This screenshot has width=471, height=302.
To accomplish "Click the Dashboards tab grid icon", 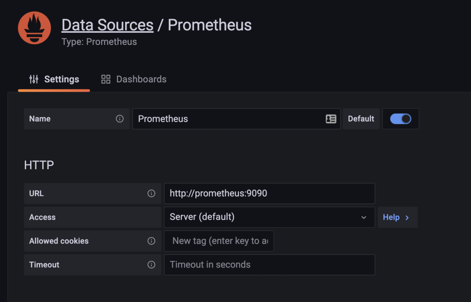I will click(x=106, y=79).
